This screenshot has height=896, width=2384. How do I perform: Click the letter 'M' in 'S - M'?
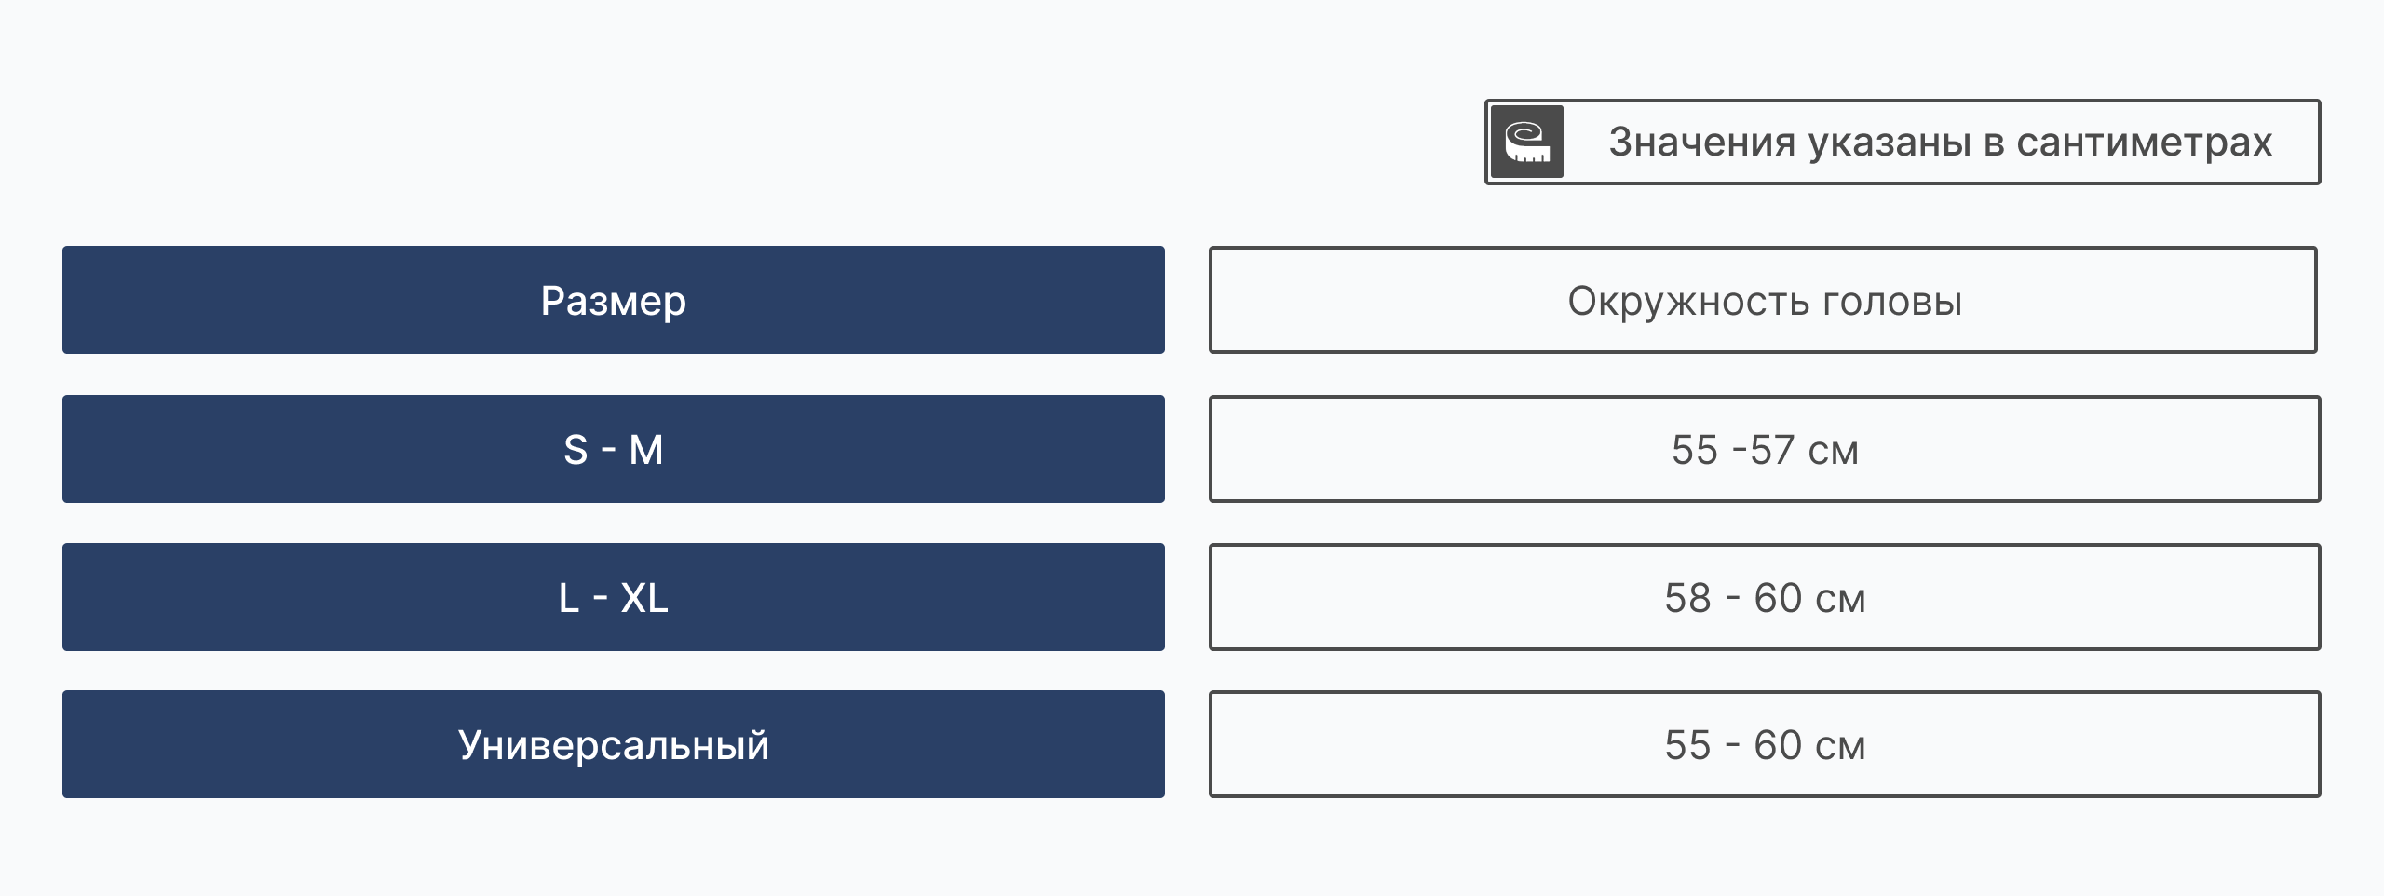click(646, 451)
